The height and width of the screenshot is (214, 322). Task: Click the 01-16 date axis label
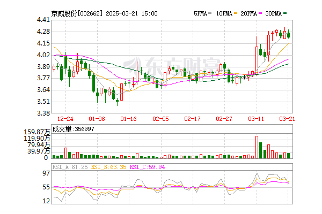[x=129, y=118]
